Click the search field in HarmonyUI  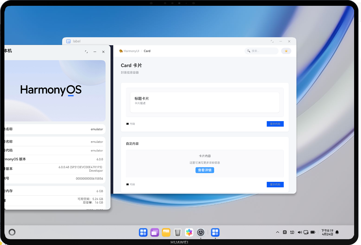(262, 51)
